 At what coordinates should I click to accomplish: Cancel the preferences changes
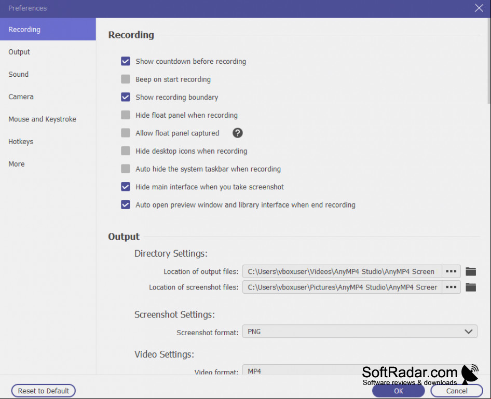457,391
